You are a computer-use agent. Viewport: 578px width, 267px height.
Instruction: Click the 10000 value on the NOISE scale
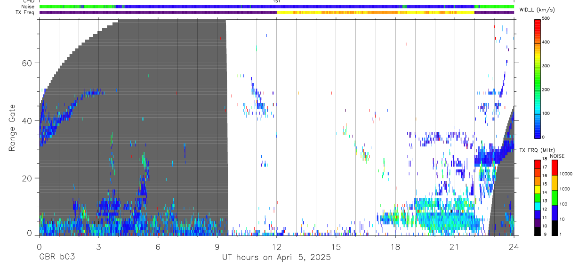566,174
